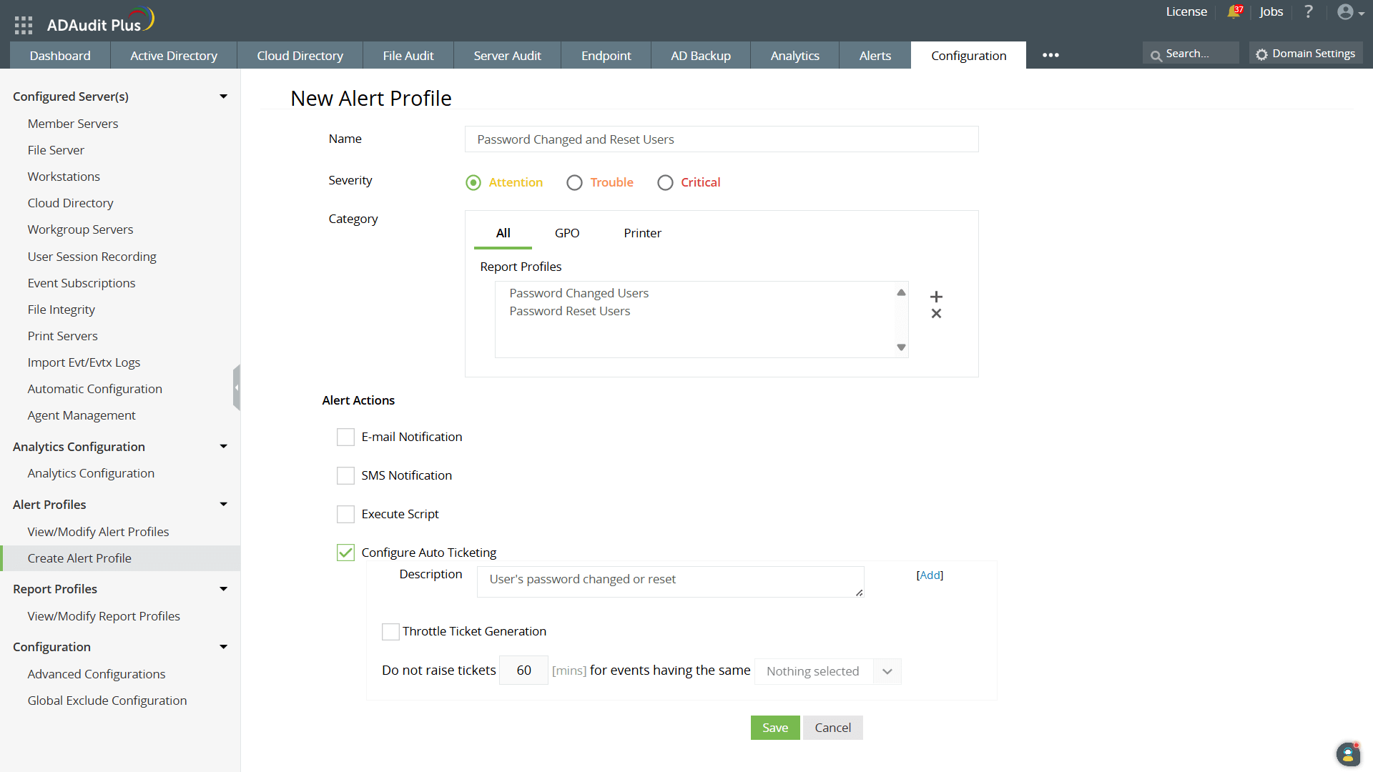Save the new alert profile
1373x772 pixels.
click(774, 727)
